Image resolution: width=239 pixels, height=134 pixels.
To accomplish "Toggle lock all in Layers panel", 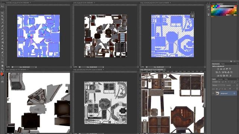I will pos(225,89).
